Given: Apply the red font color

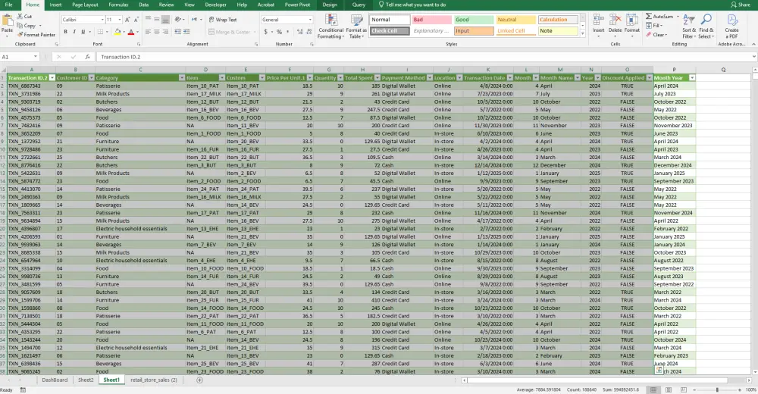Looking at the screenshot, I should pyautogui.click(x=130, y=32).
